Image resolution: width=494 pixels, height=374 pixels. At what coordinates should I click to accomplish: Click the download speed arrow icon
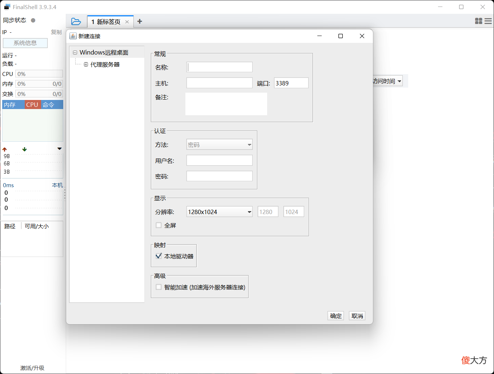(24, 149)
